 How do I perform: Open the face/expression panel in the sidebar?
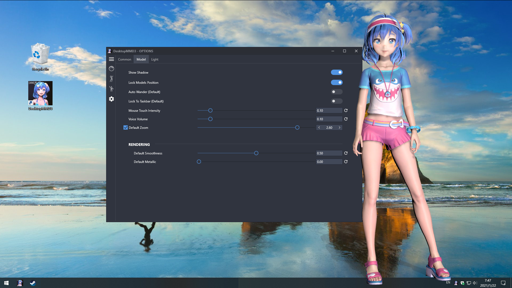pos(111,69)
